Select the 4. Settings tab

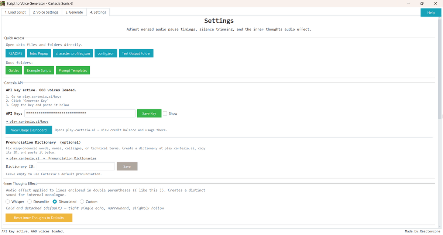[98, 12]
